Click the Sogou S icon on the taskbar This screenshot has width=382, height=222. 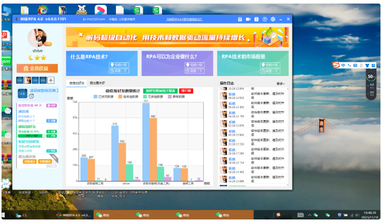pos(279,215)
